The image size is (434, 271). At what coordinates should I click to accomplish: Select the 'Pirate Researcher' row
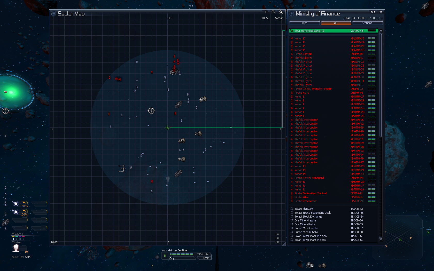click(334, 201)
